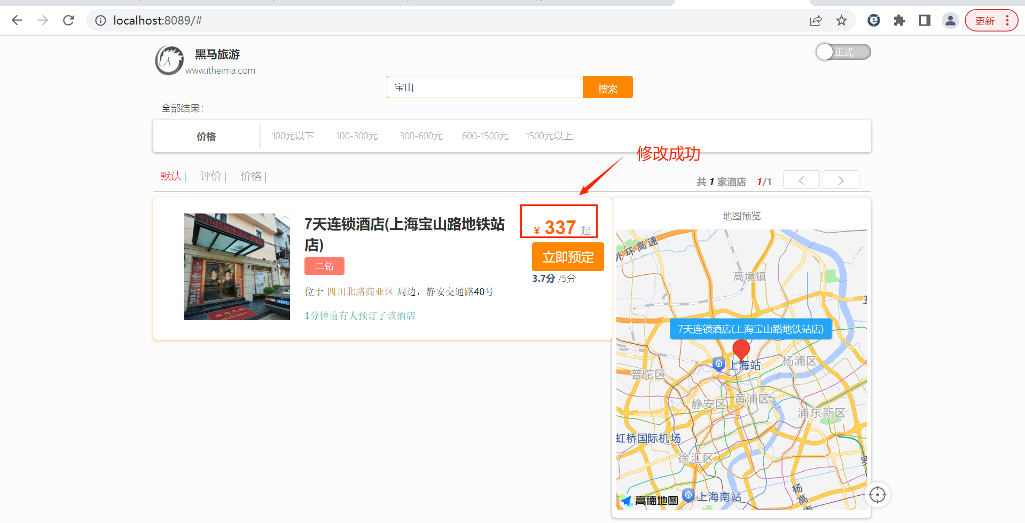1025x523 pixels.
Task: Click the 静安区 label on map
Action: tap(708, 404)
